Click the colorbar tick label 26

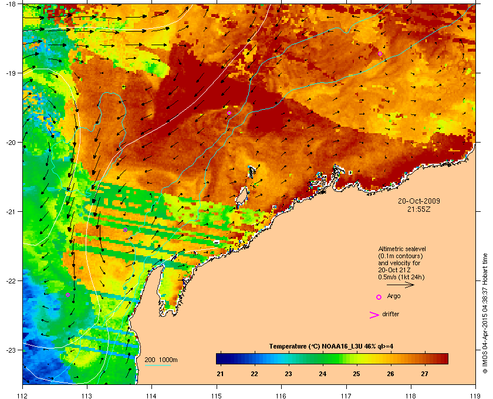click(x=390, y=374)
